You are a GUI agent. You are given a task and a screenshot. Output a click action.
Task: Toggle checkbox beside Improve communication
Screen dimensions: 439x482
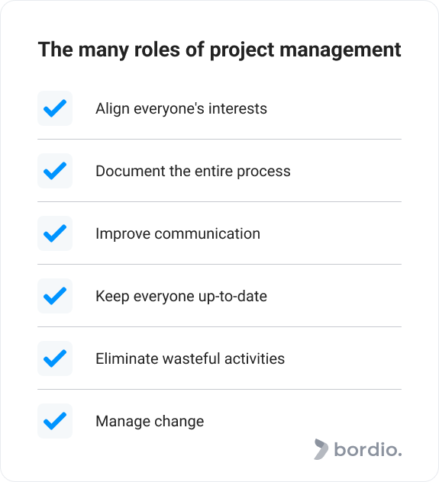pyautogui.click(x=55, y=233)
